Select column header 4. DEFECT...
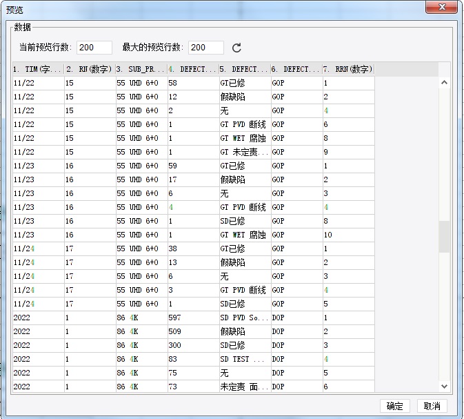This screenshot has width=464, height=419. (193, 69)
